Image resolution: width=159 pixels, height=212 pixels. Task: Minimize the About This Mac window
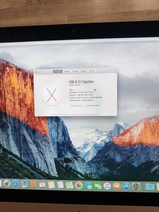[x=39, y=72]
